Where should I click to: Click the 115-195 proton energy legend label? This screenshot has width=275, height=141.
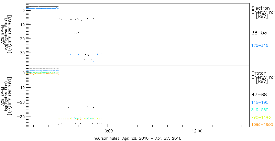click(260, 102)
